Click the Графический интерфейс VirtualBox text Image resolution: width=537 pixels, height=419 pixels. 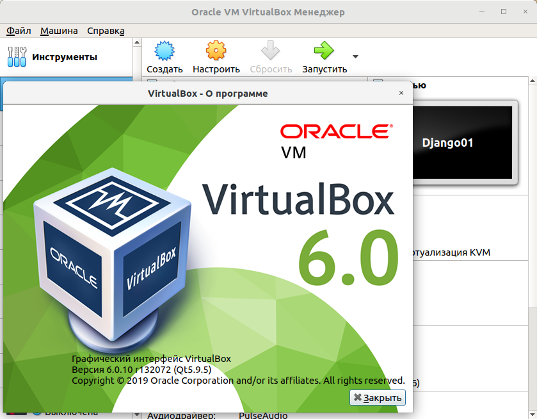(151, 359)
